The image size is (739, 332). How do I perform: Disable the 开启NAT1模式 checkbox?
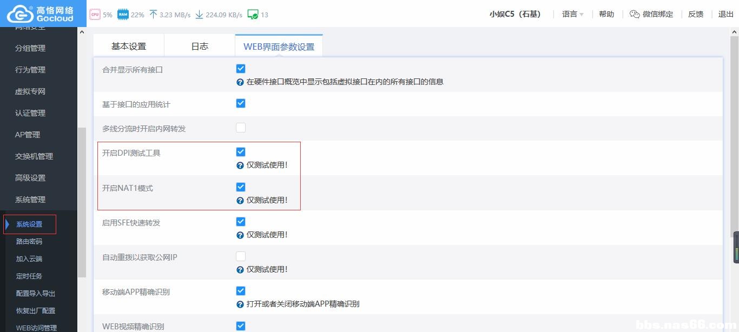tap(240, 187)
